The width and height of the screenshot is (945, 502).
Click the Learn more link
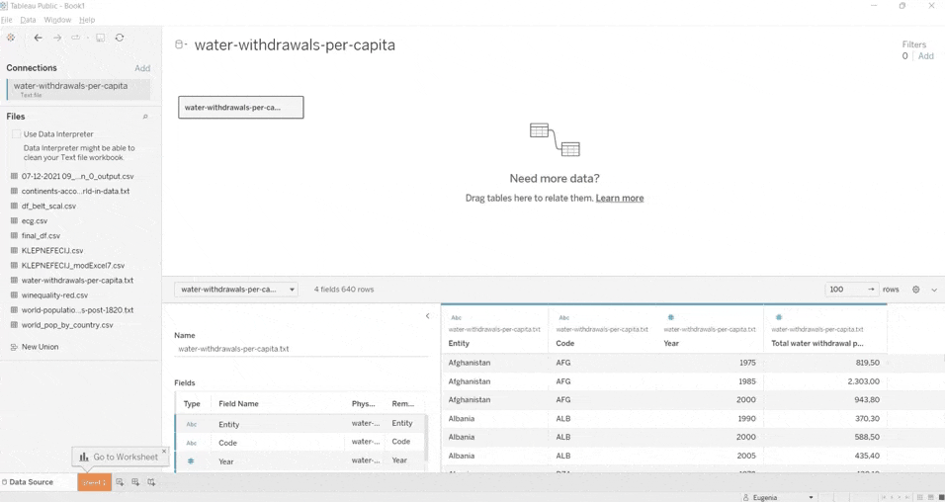click(620, 198)
